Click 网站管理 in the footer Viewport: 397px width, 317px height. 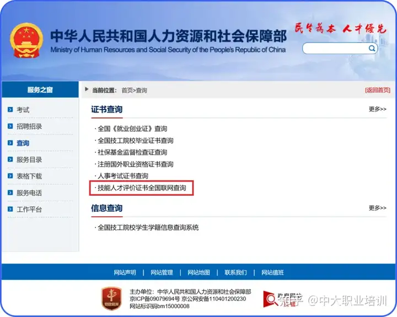pos(162,272)
